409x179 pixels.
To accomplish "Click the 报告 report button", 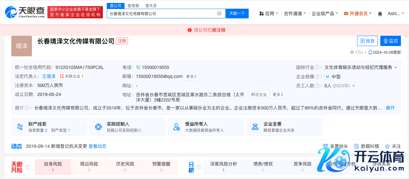I will [x=367, y=41].
